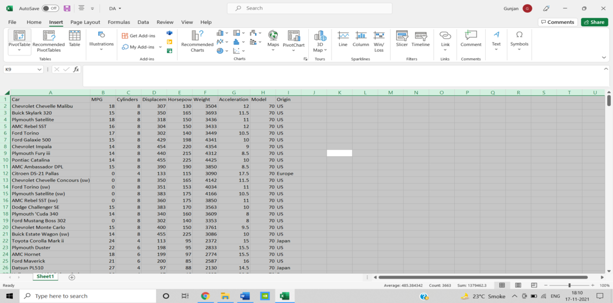Switch to Normal view in status bar
This screenshot has height=303, width=613.
pos(502,286)
